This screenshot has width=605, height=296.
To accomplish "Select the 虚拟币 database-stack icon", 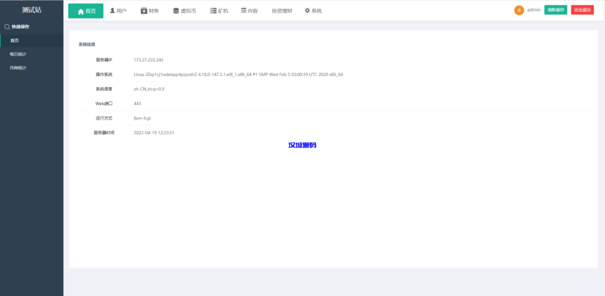I will [x=176, y=11].
